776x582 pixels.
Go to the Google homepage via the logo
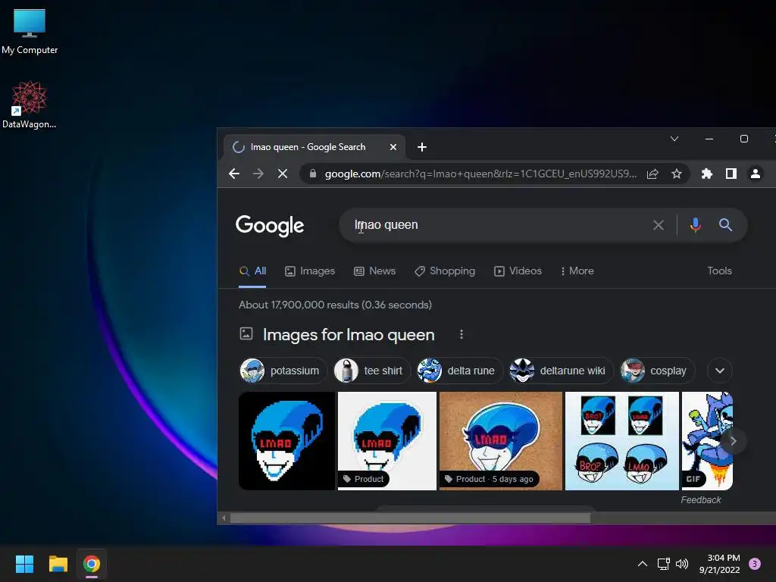270,226
